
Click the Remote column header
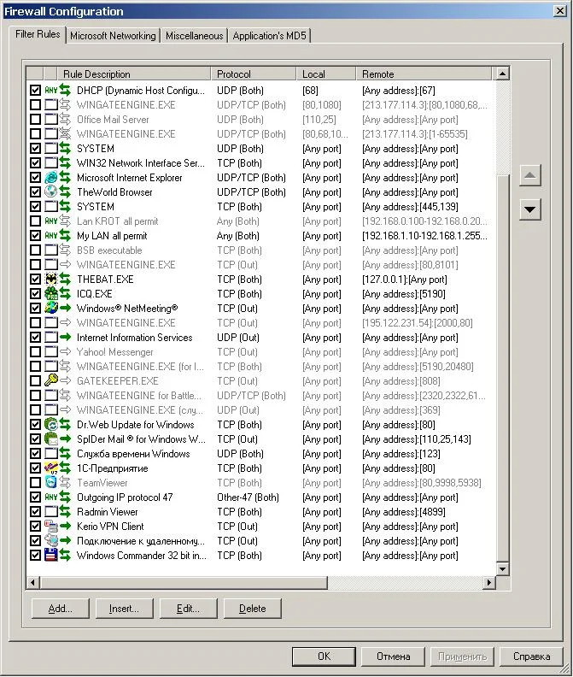424,74
